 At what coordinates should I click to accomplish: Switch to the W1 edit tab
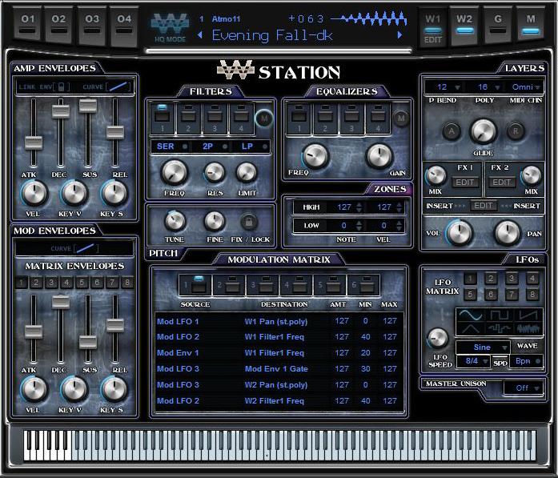433,26
